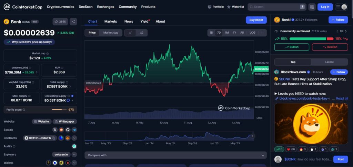Expand the Explorers chevron

[x=74, y=154]
